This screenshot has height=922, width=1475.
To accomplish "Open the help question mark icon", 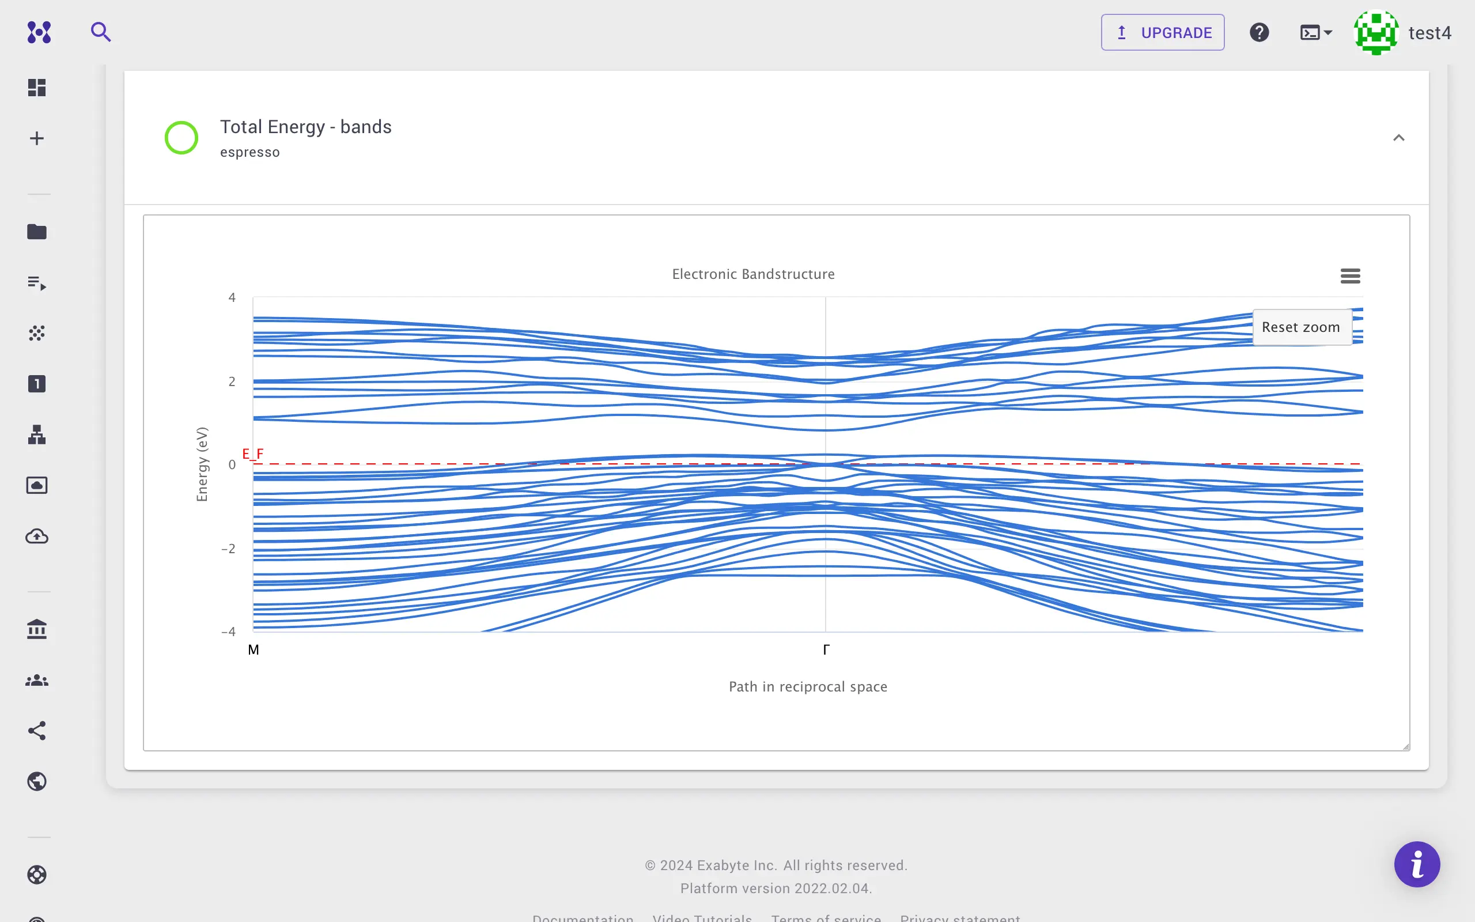I will [1260, 32].
